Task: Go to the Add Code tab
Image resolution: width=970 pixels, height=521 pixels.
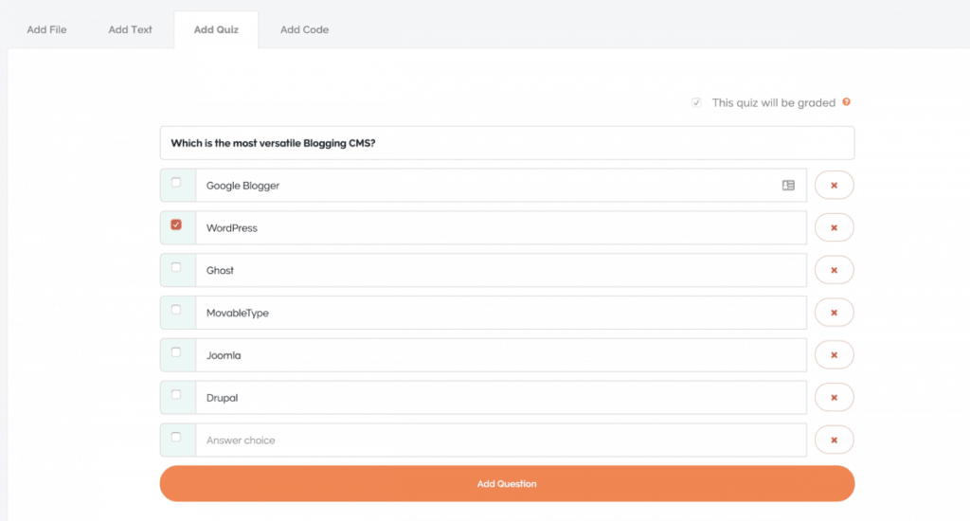Action: coord(304,29)
